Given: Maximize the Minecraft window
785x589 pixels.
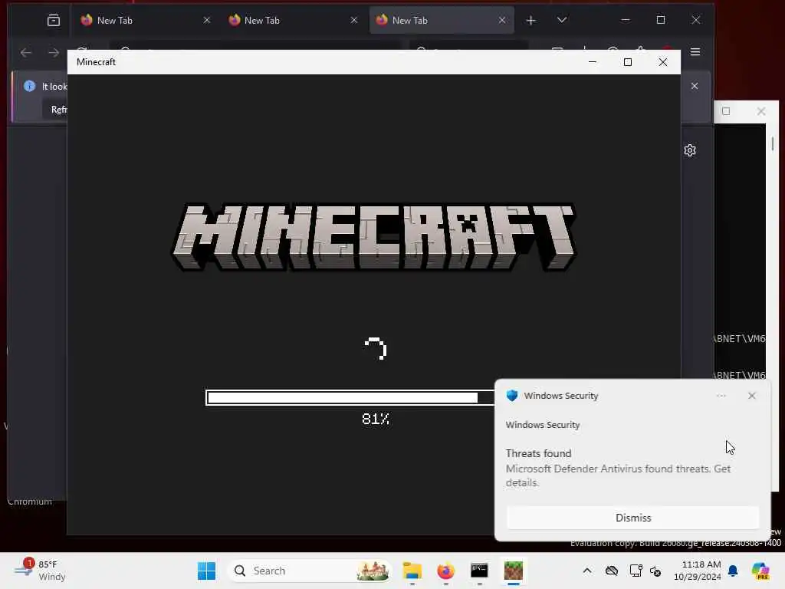Looking at the screenshot, I should coord(628,62).
